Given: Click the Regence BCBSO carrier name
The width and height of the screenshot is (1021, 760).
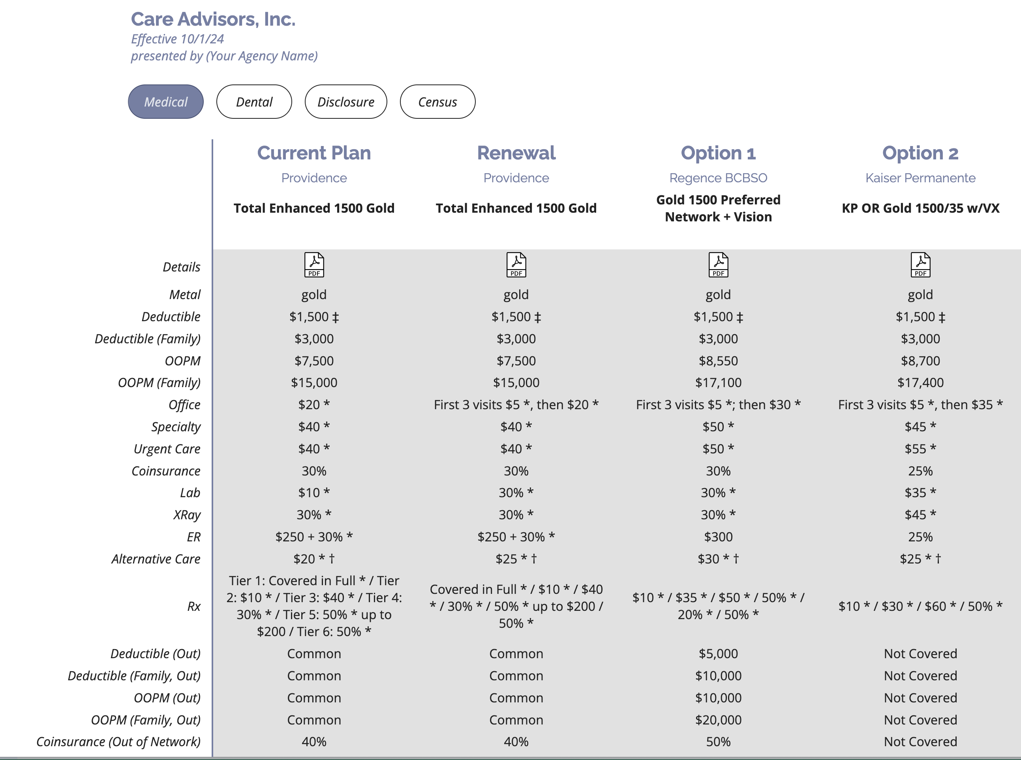Looking at the screenshot, I should click(718, 178).
